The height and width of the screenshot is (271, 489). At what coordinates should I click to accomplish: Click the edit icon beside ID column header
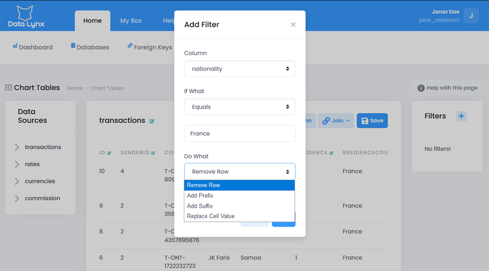109,153
